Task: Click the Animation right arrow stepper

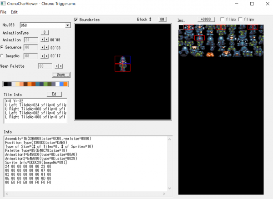Action: 46,40
